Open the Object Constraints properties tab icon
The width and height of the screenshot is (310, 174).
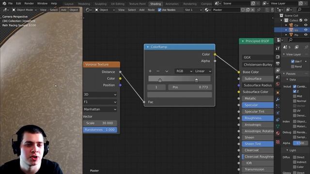(278, 119)
